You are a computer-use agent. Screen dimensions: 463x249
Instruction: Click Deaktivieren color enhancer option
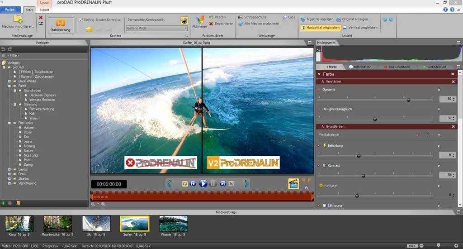coord(221,24)
